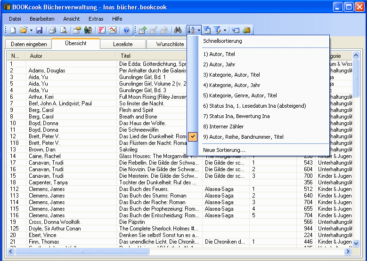
Task: Collapse the A-Z sort dropdown button
Action: tap(194, 31)
